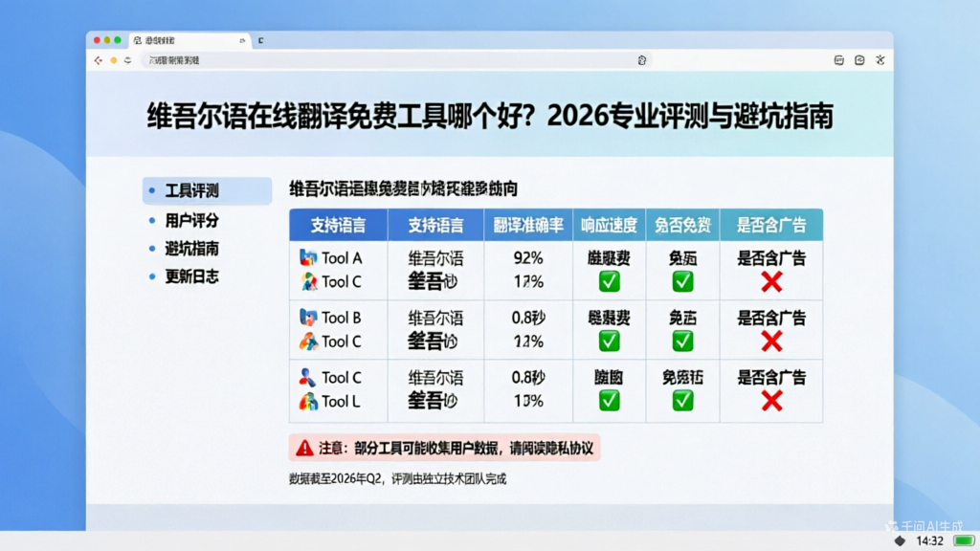Click the Tool A logo icon

(x=308, y=257)
